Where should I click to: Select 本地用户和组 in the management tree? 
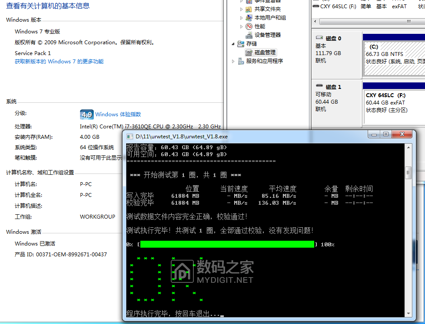(x=270, y=18)
